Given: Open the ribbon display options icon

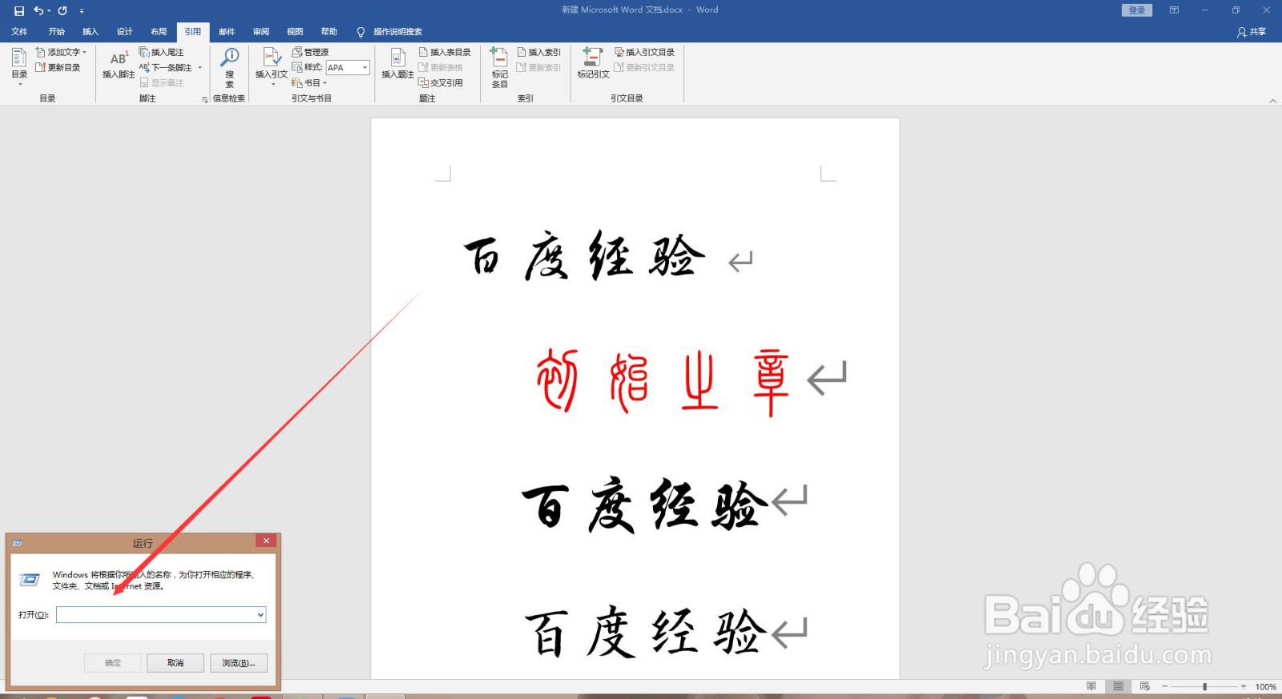Looking at the screenshot, I should click(1174, 10).
